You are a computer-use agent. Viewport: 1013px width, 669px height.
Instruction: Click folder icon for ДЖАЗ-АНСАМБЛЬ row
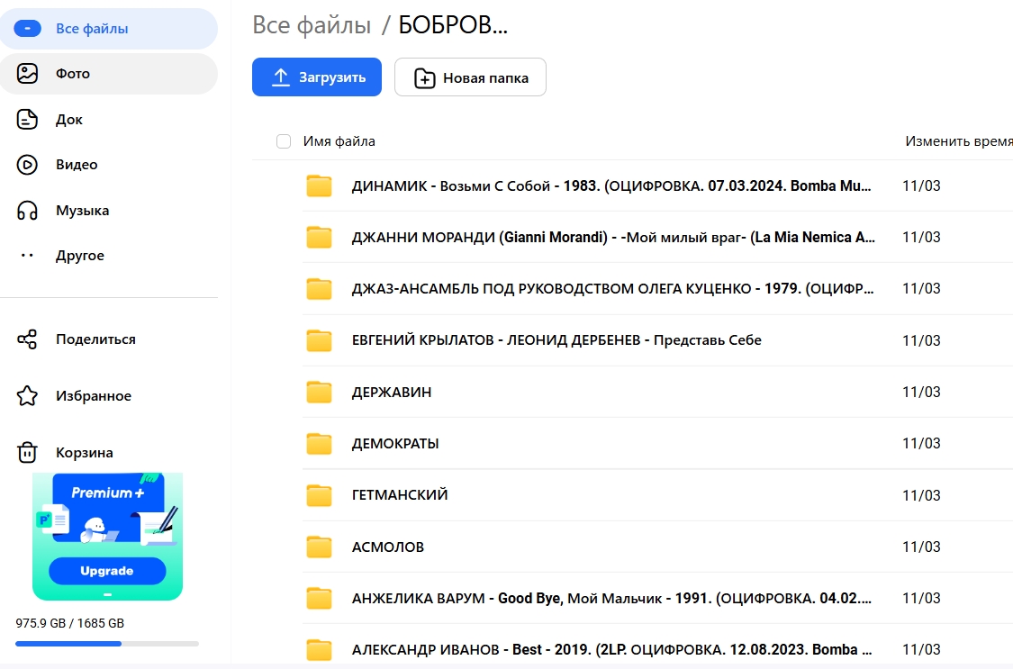pos(319,289)
